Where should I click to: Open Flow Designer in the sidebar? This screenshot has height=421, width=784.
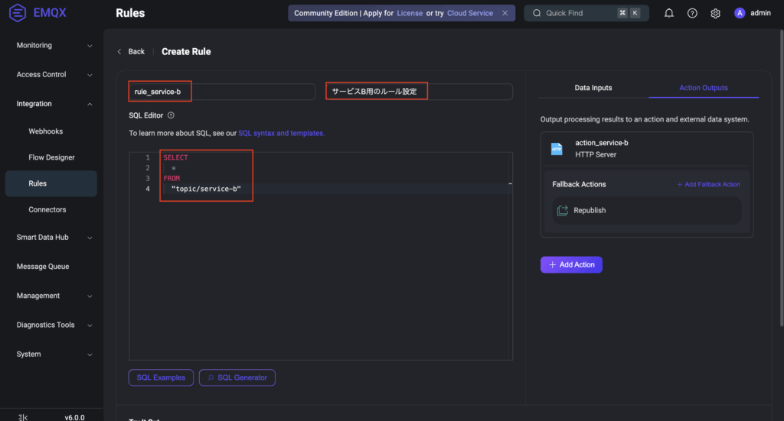51,157
